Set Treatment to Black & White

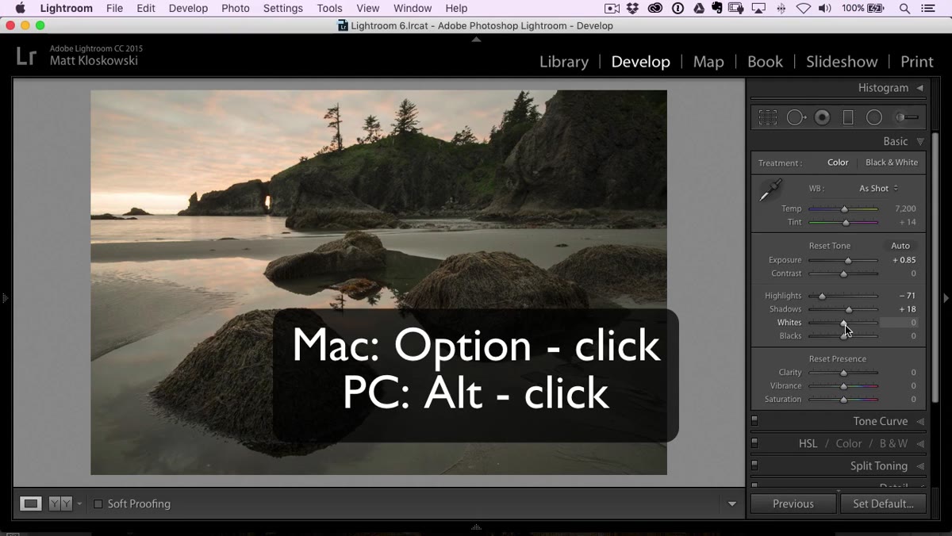892,163
